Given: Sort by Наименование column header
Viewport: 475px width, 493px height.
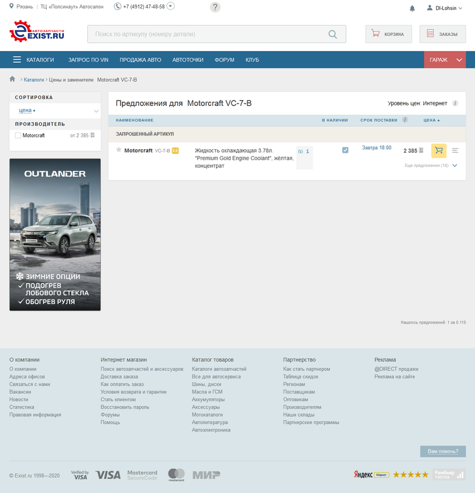Looking at the screenshot, I should [x=134, y=120].
